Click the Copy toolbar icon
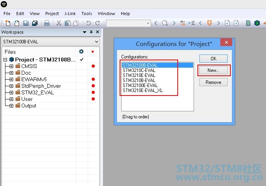 point(67,23)
